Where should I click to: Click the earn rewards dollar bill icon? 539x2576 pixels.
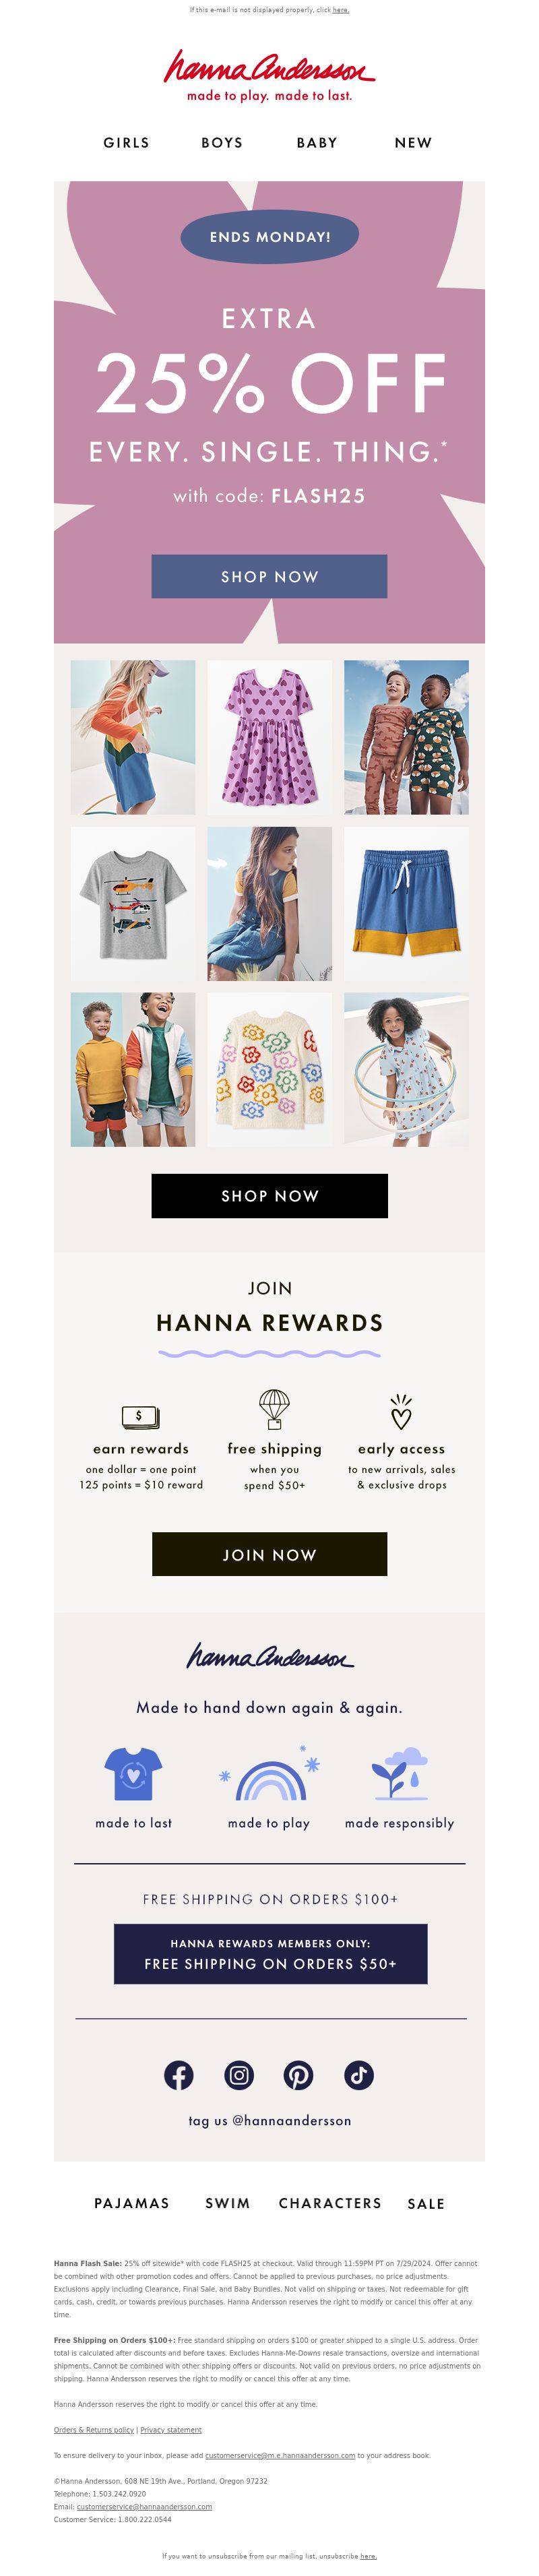coord(140,1416)
